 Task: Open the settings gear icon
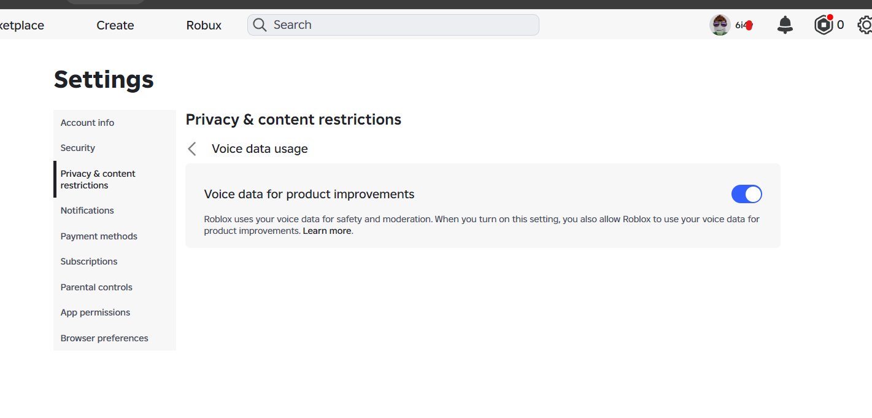[x=865, y=25]
